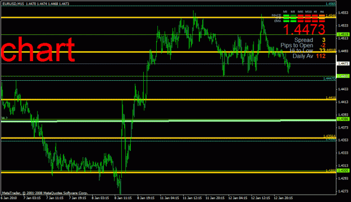Click the 12 Jan 04:15 time label
Screen dimensions: 351x202
[x=238, y=198]
